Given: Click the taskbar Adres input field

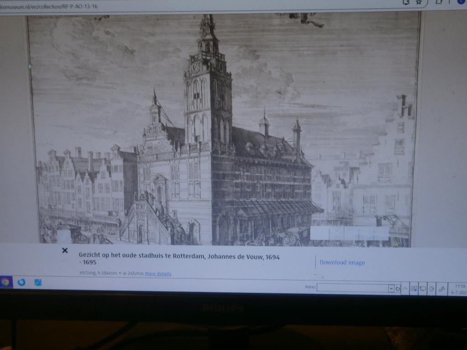Looking at the screenshot, I should pos(353,288).
